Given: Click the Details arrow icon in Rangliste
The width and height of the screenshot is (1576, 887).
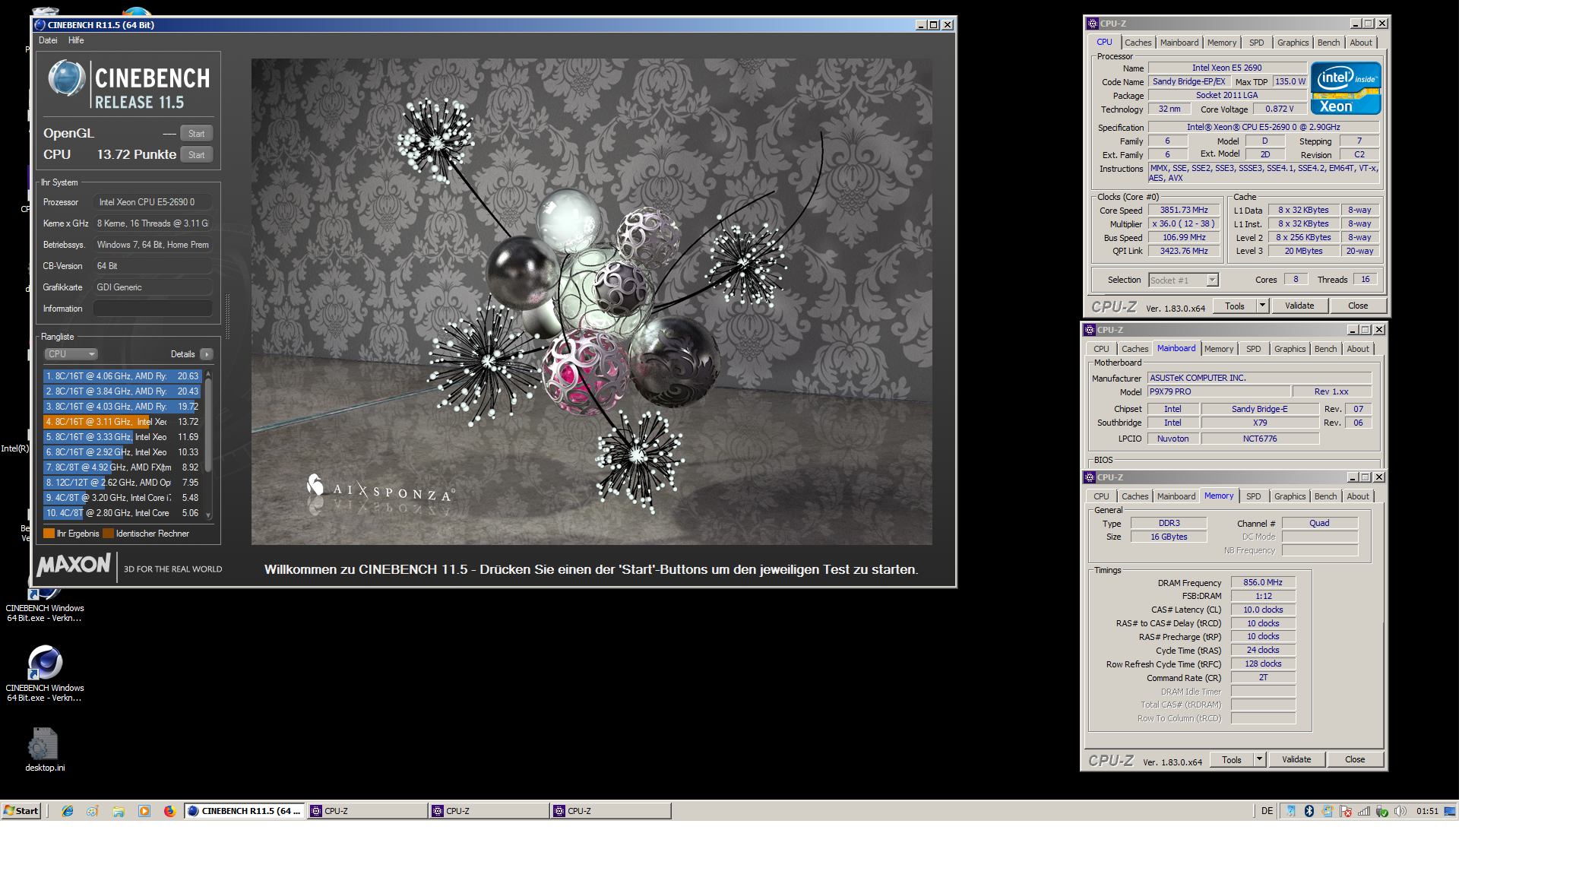Looking at the screenshot, I should 207,354.
